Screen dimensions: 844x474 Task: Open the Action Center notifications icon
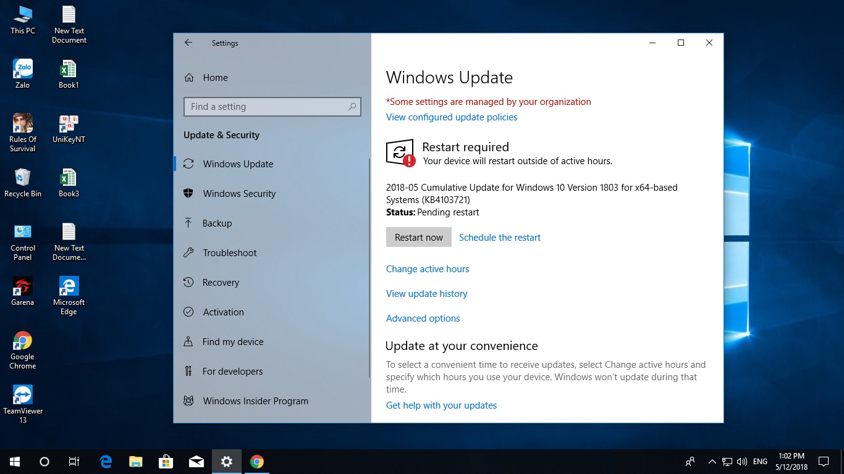pos(824,462)
